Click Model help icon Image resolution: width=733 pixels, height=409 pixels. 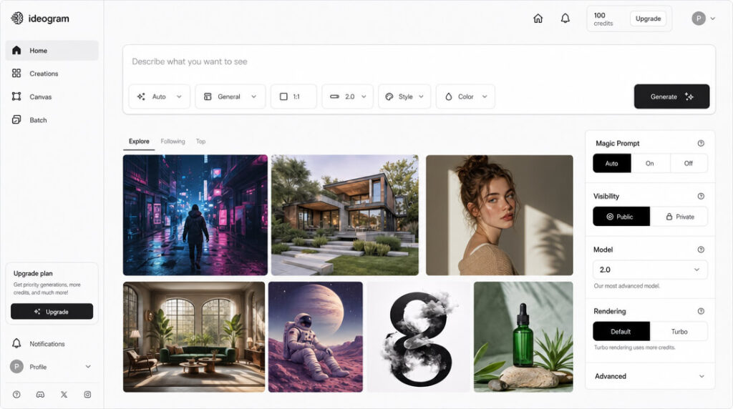701,250
